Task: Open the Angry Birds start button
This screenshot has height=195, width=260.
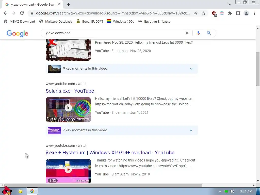Action: click(7, 191)
